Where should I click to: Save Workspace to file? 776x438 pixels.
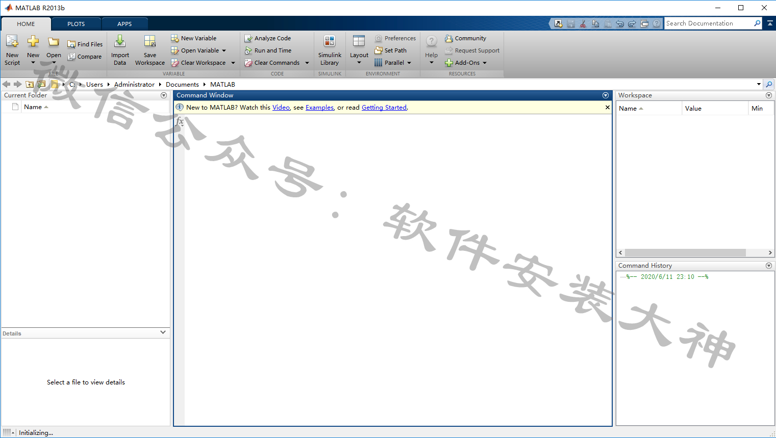coord(150,50)
